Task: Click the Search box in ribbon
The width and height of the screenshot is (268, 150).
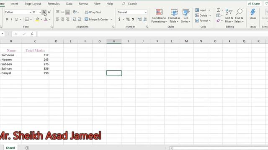Action: 132,4
